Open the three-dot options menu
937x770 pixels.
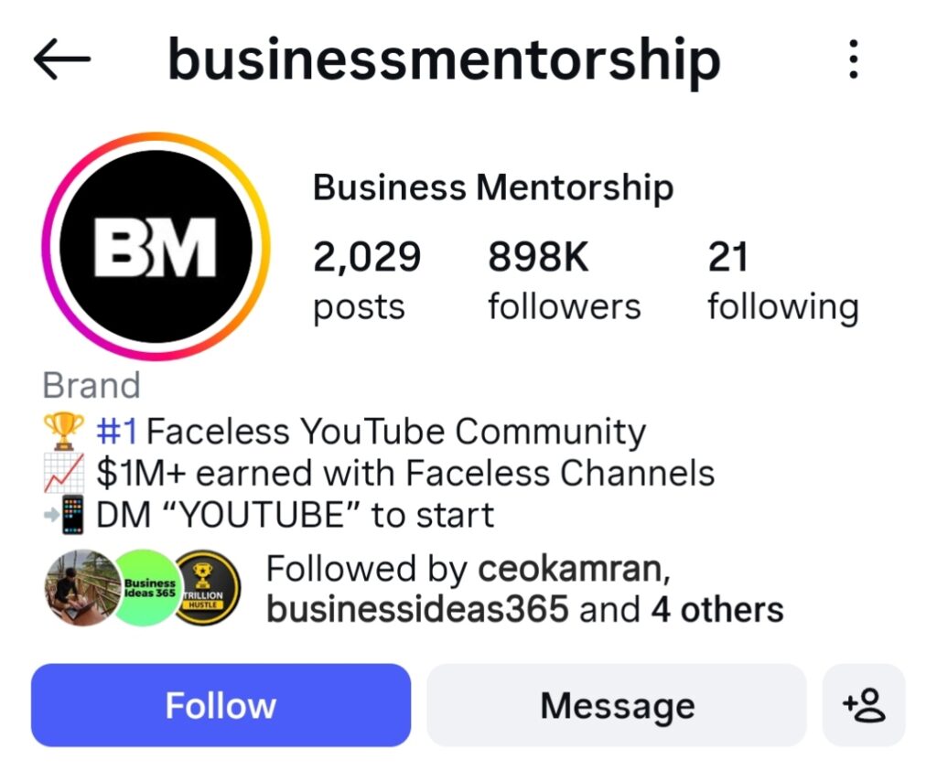(x=853, y=60)
